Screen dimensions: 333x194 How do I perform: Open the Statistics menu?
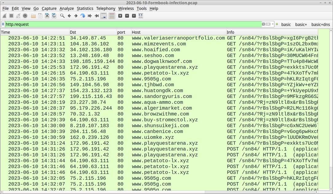tap(85, 9)
